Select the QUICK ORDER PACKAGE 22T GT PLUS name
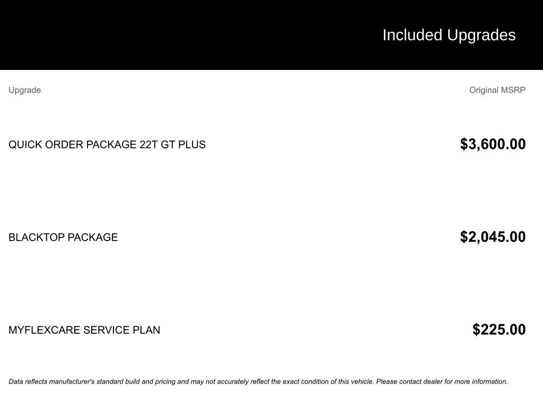543x407 pixels. click(x=107, y=145)
